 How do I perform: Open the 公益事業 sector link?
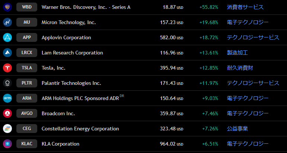pyautogui.click(x=237, y=129)
